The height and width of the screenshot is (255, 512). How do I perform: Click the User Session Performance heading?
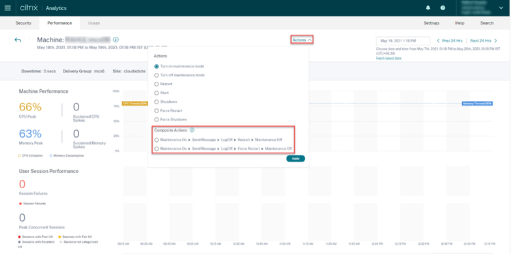point(49,171)
